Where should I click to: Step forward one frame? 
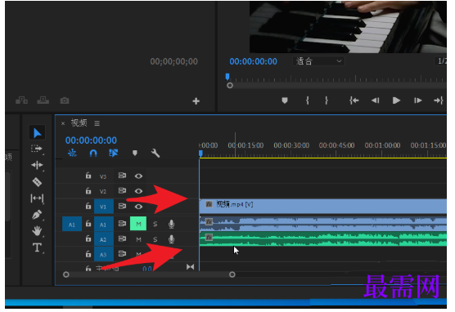click(x=418, y=100)
